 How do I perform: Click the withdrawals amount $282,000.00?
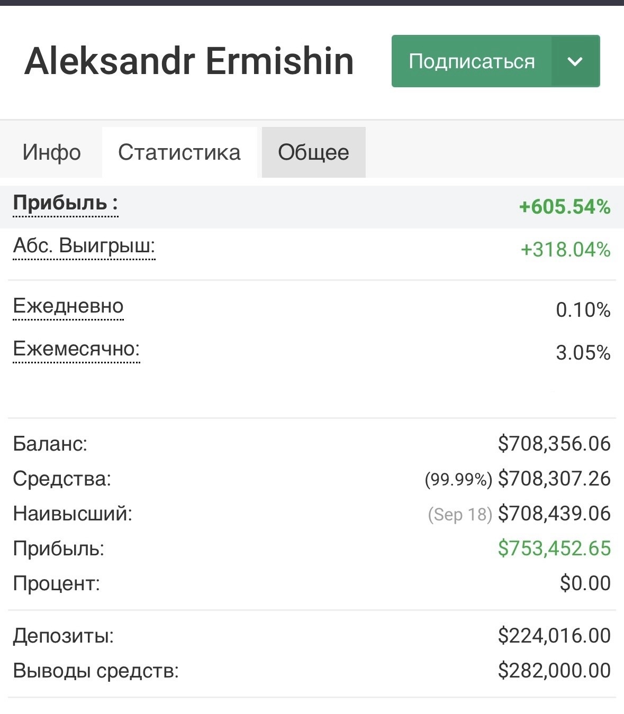point(554,671)
